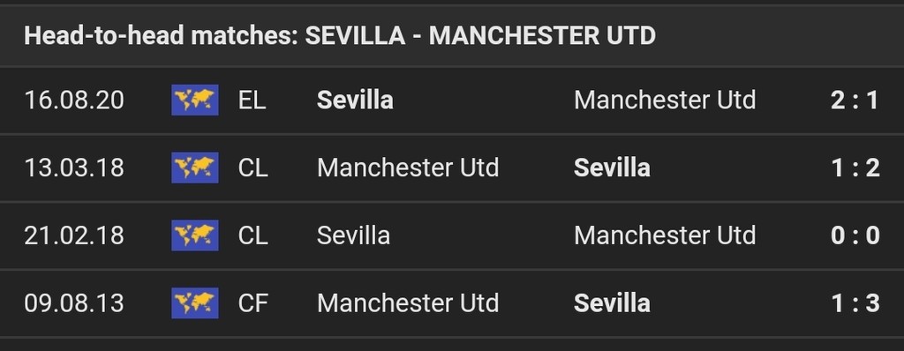Click the Head-to-head matches header
Image resolution: width=904 pixels, height=351 pixels.
pos(340,36)
